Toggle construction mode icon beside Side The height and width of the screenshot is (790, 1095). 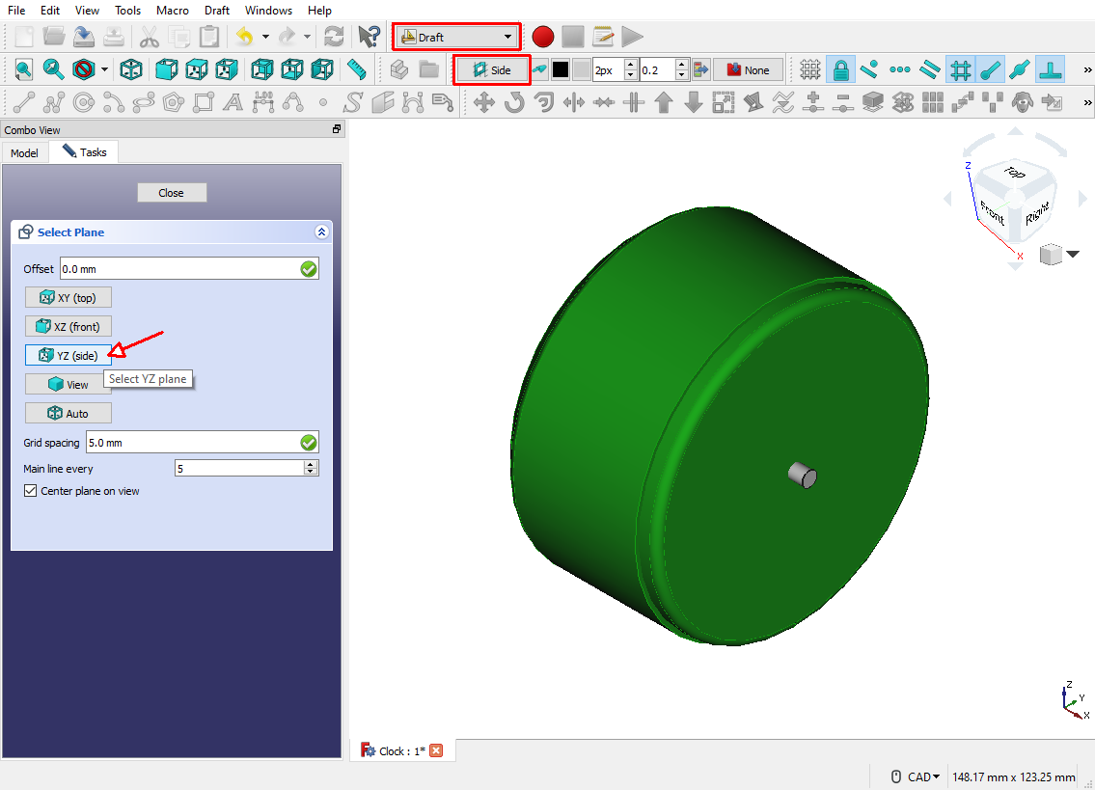click(540, 69)
